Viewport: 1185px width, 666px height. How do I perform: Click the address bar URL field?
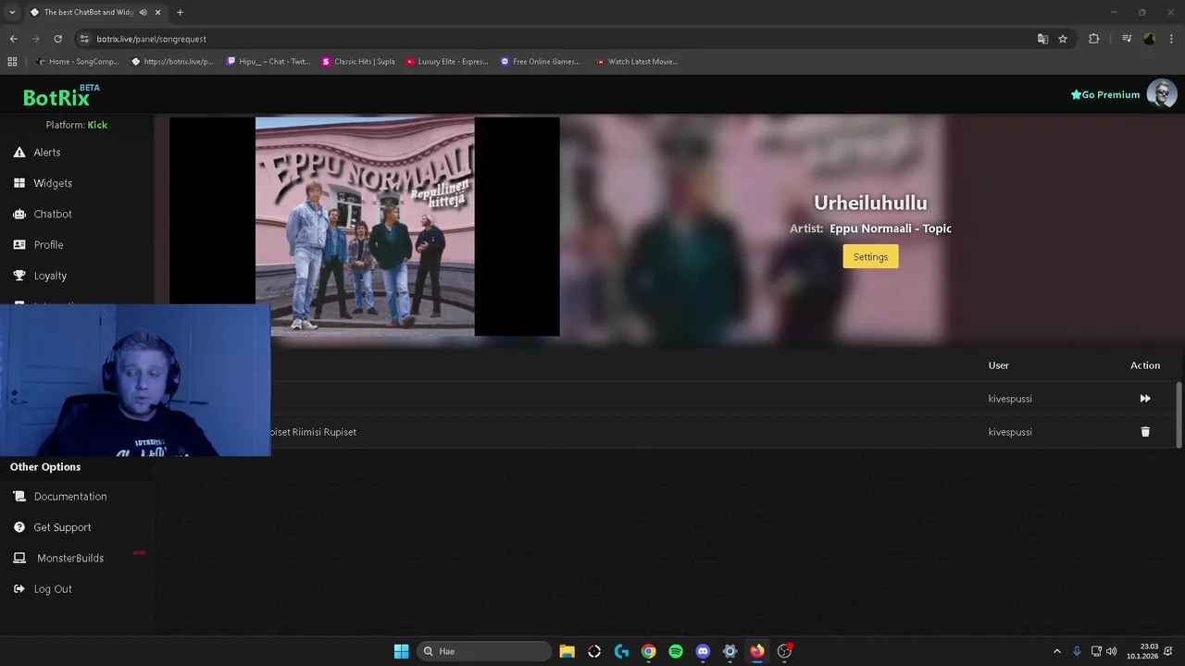pos(555,39)
